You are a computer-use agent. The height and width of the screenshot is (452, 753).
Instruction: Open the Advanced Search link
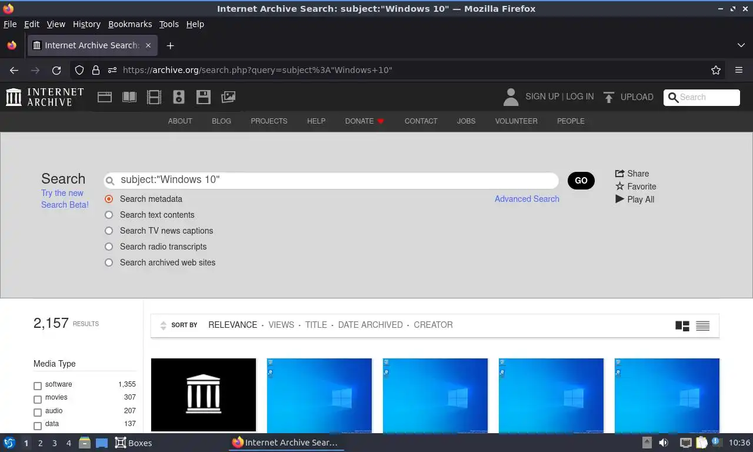tap(527, 199)
